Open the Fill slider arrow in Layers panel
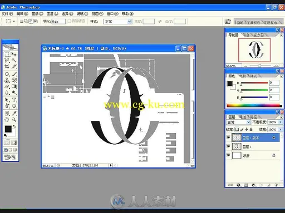 (x=281, y=129)
